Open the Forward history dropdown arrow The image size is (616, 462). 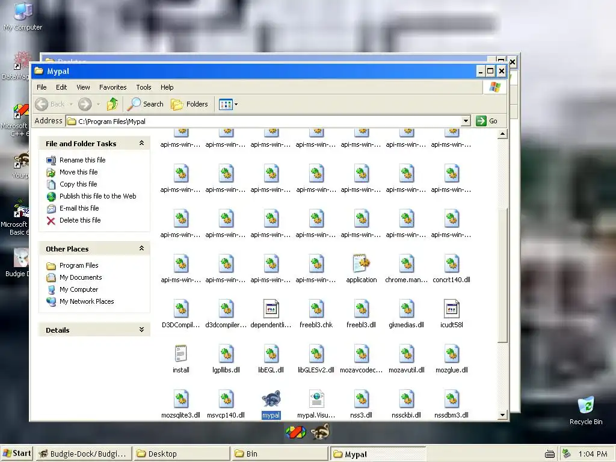click(x=98, y=105)
